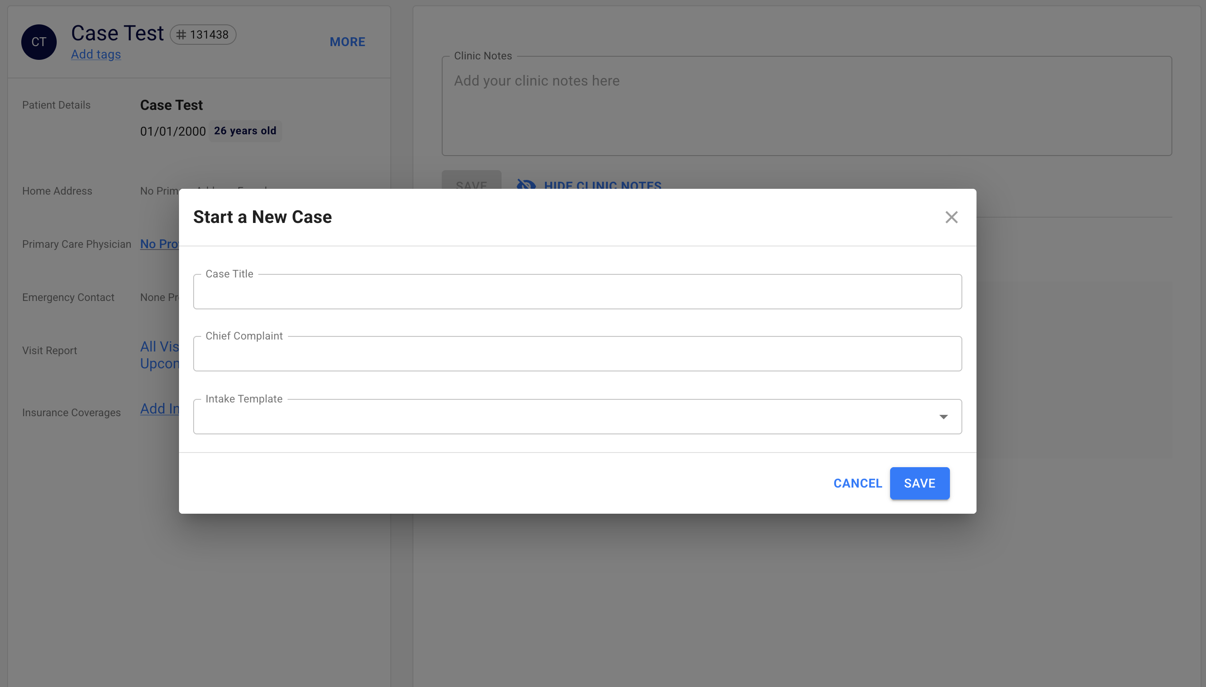Screen dimensions: 1206x687
Task: Open the Intake Template dropdown
Action: (577, 417)
